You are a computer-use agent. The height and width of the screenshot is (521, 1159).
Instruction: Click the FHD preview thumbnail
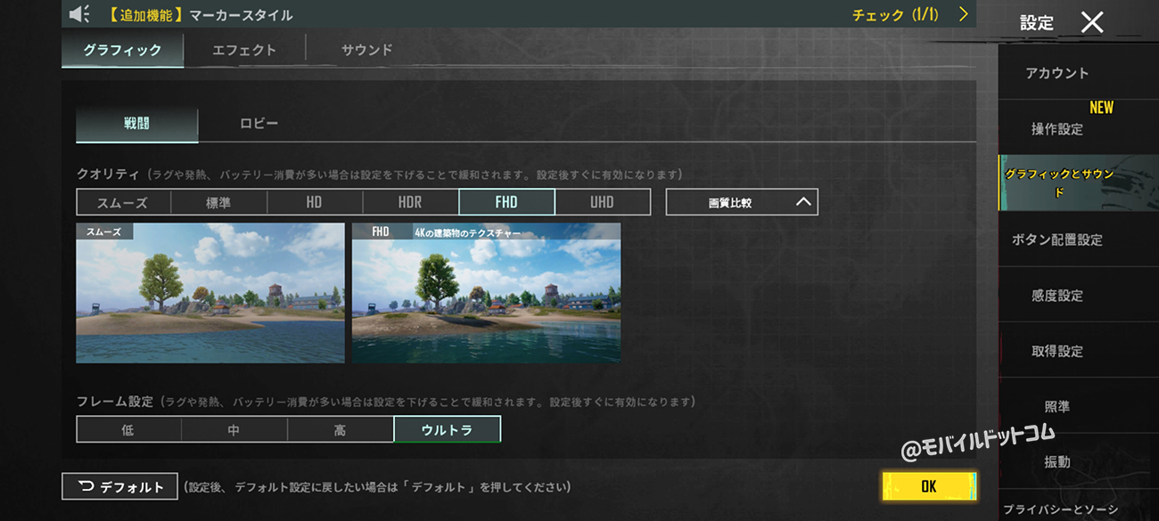[x=486, y=294]
